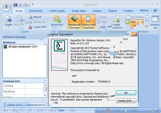This screenshot has width=161, height=113.
Task: Go to the Graph Page tab
Action: click(x=79, y=11)
